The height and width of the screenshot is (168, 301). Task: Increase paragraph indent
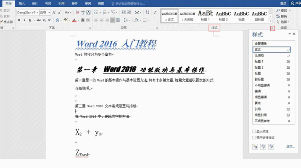[x=129, y=13]
